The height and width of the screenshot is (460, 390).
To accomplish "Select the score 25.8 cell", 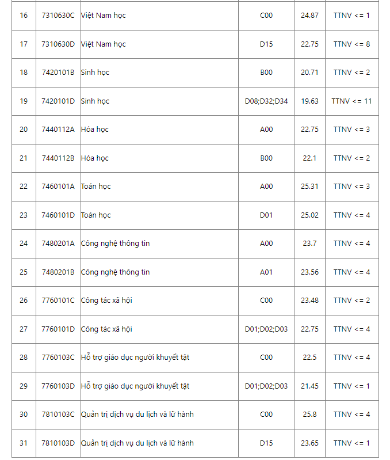I will [x=309, y=415].
